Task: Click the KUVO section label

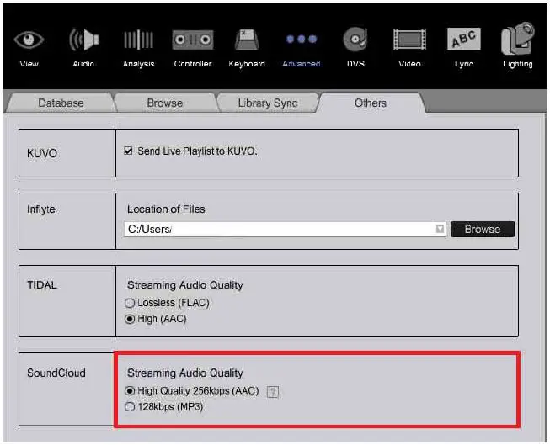Action: coord(42,153)
